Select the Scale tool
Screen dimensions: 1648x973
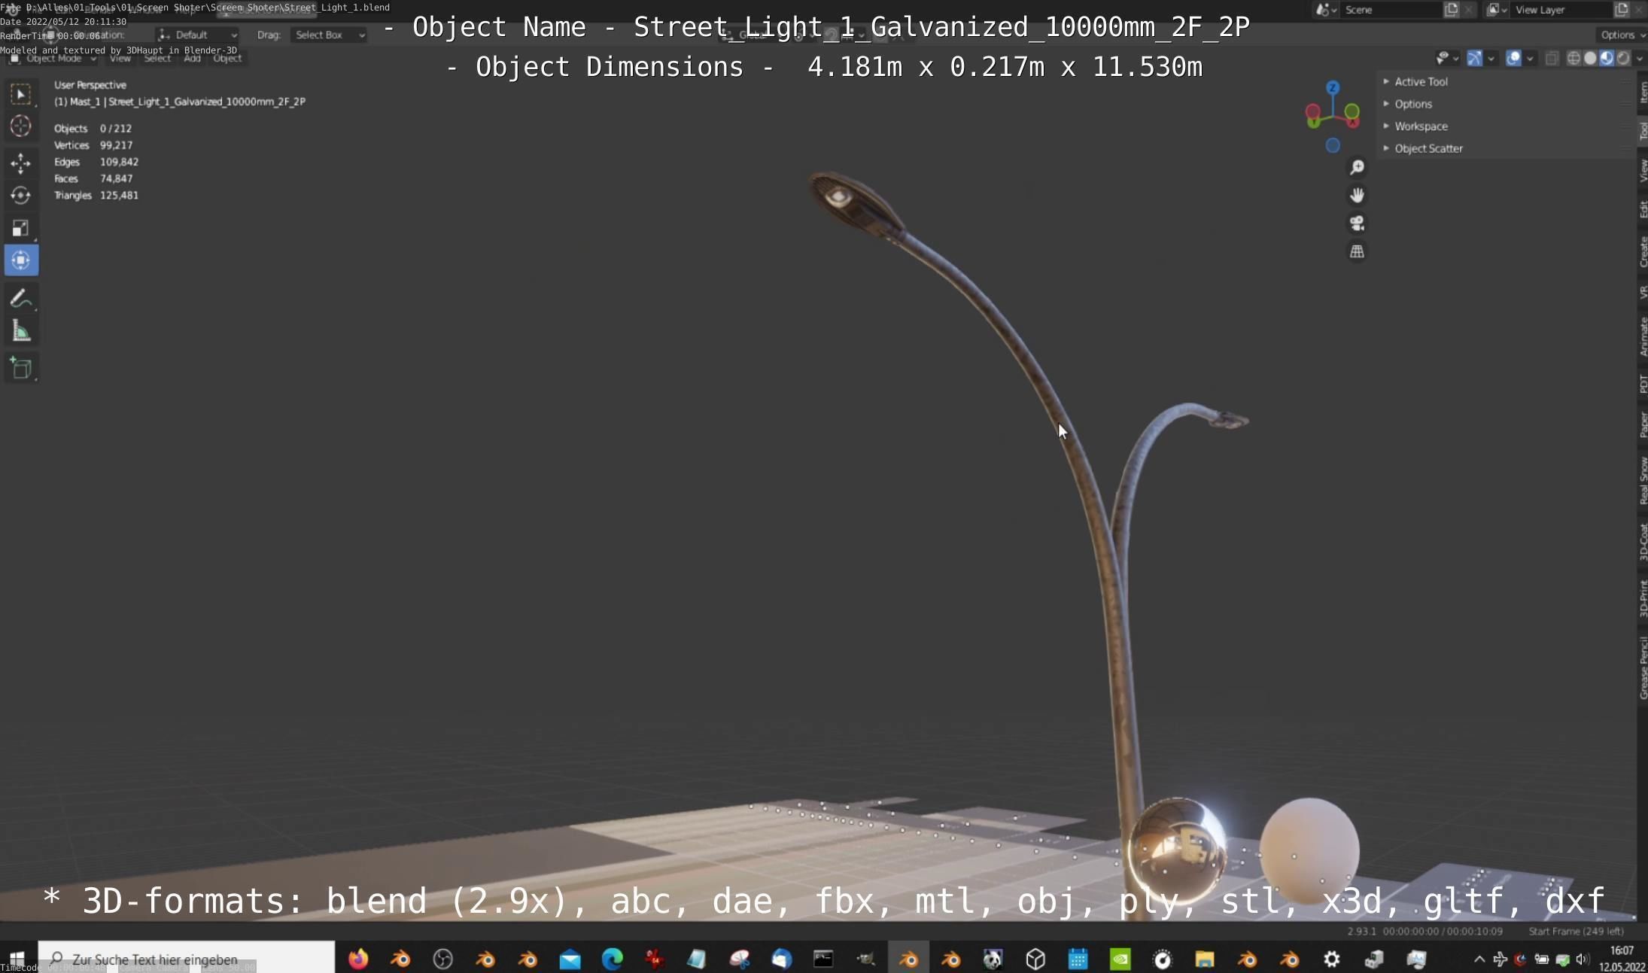[20, 228]
